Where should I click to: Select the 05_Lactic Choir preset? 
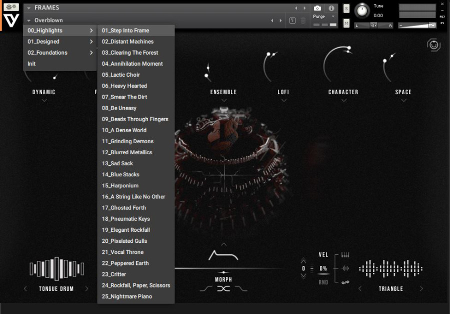tap(121, 75)
